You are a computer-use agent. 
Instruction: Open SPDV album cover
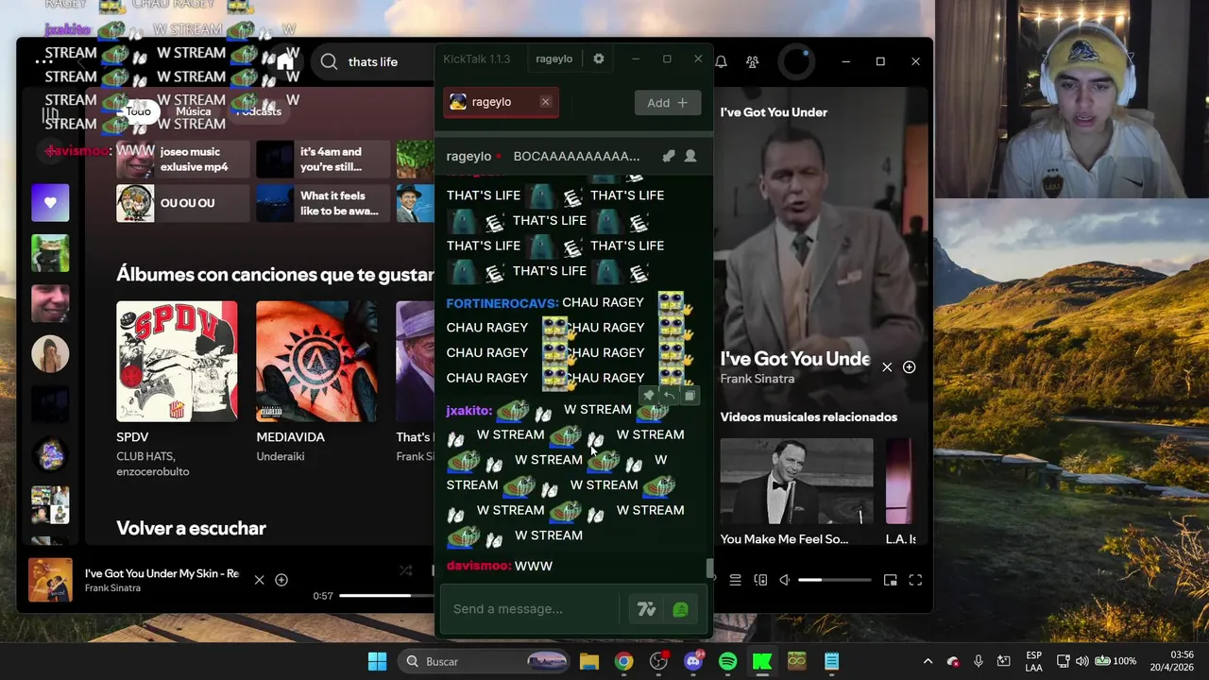177,362
